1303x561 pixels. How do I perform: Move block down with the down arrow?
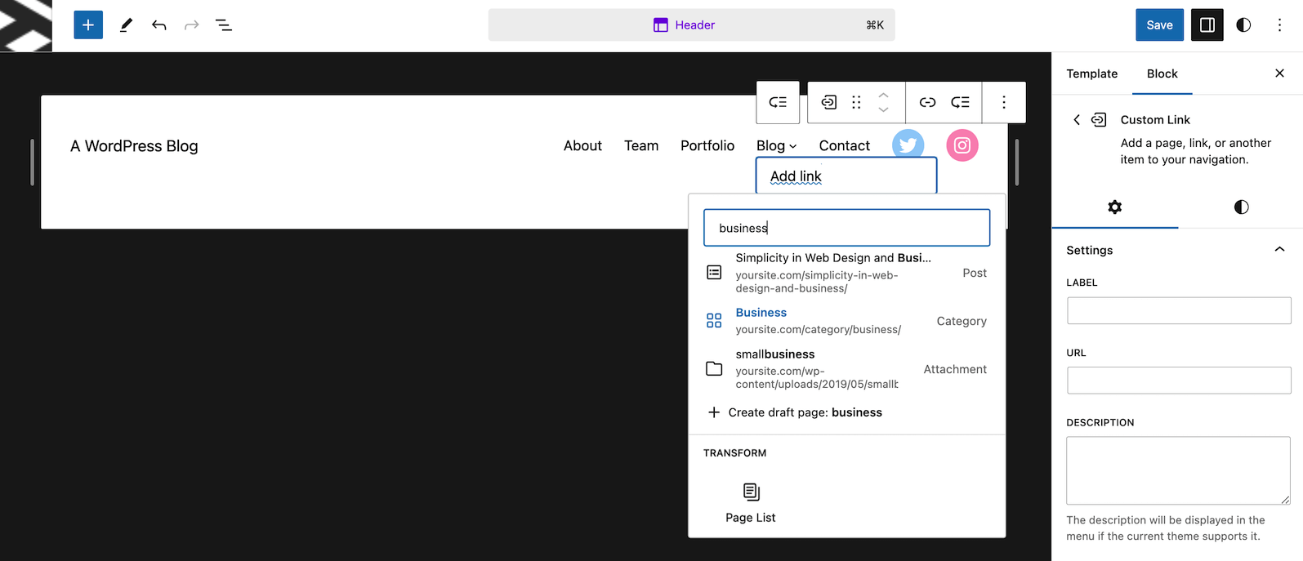pyautogui.click(x=883, y=109)
